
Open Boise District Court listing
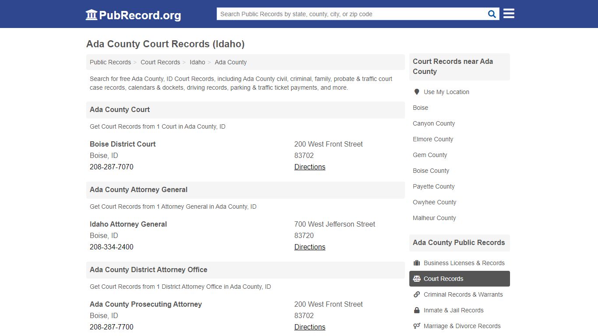123,144
